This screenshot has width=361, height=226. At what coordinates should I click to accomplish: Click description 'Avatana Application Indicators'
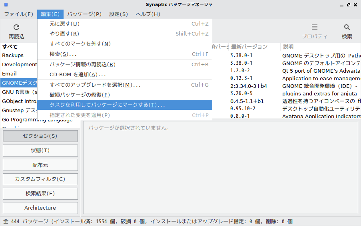point(321,116)
